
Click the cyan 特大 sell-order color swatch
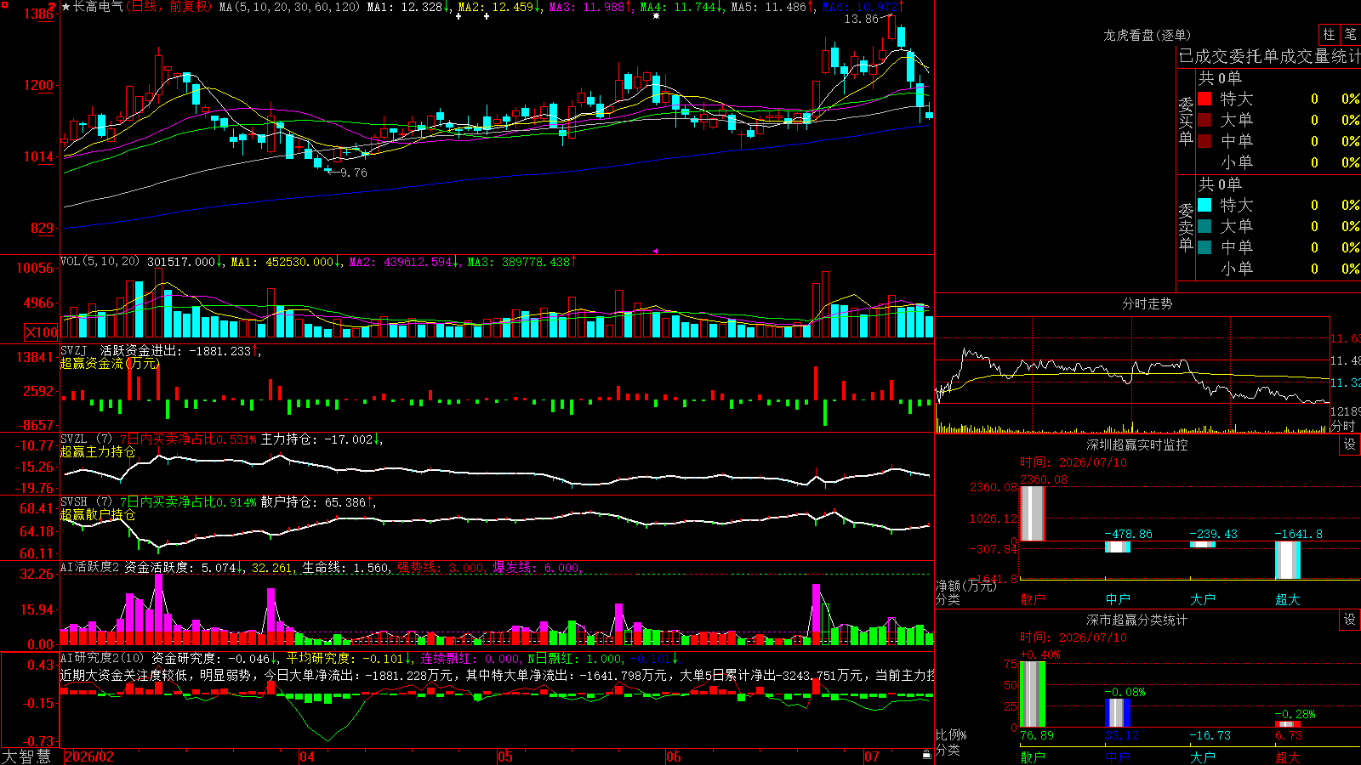(1204, 205)
